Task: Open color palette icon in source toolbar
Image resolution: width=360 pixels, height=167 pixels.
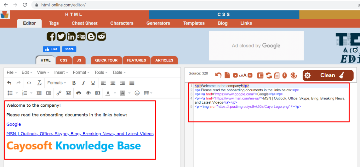Action: coord(294,75)
